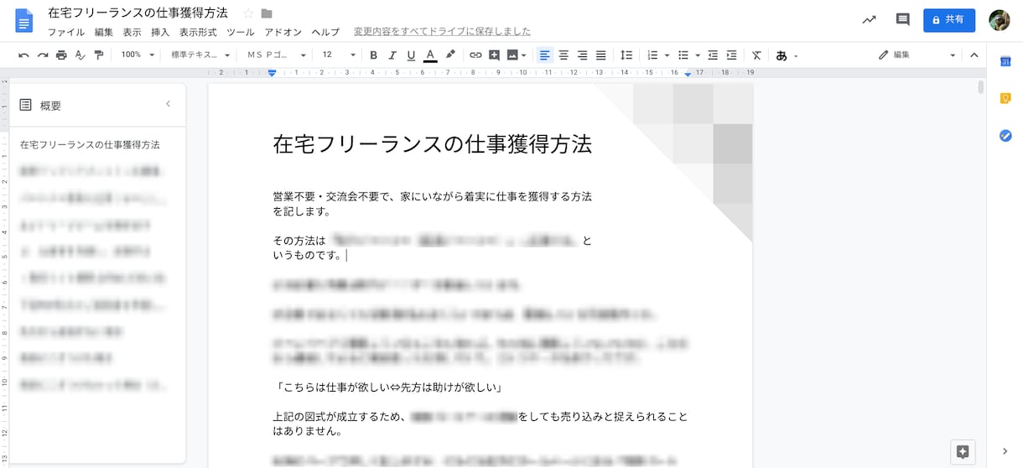Open Google Tasks side panel
This screenshot has height=468, width=1023.
coord(1005,136)
